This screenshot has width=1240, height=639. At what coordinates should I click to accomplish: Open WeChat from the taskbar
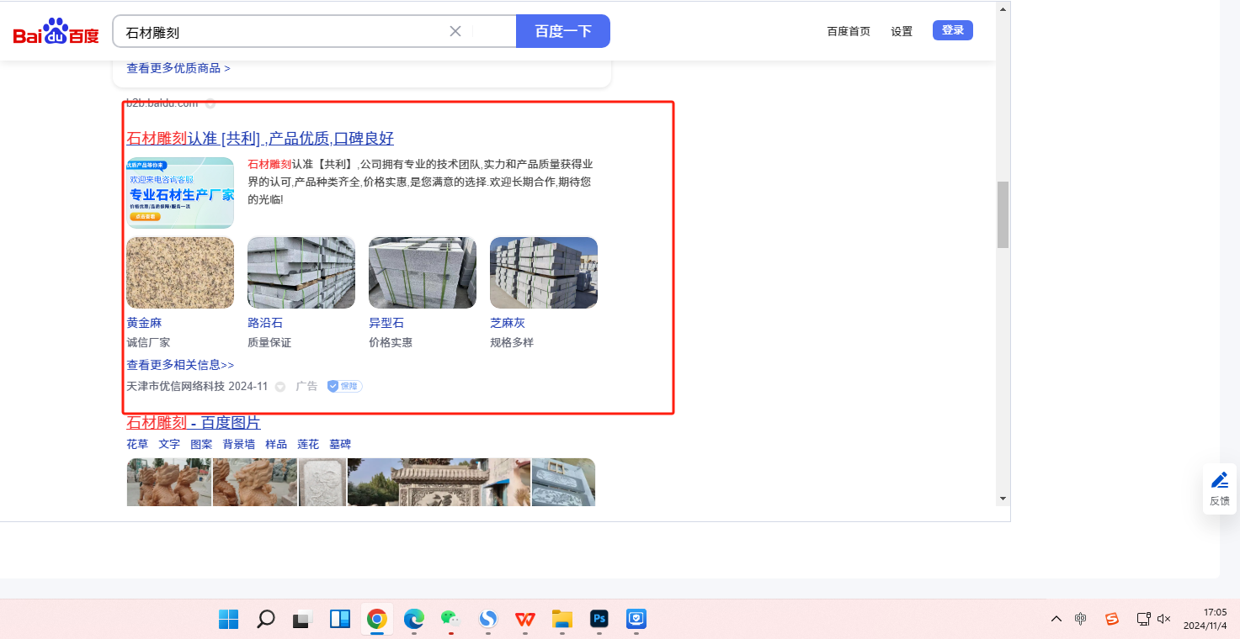pos(451,620)
